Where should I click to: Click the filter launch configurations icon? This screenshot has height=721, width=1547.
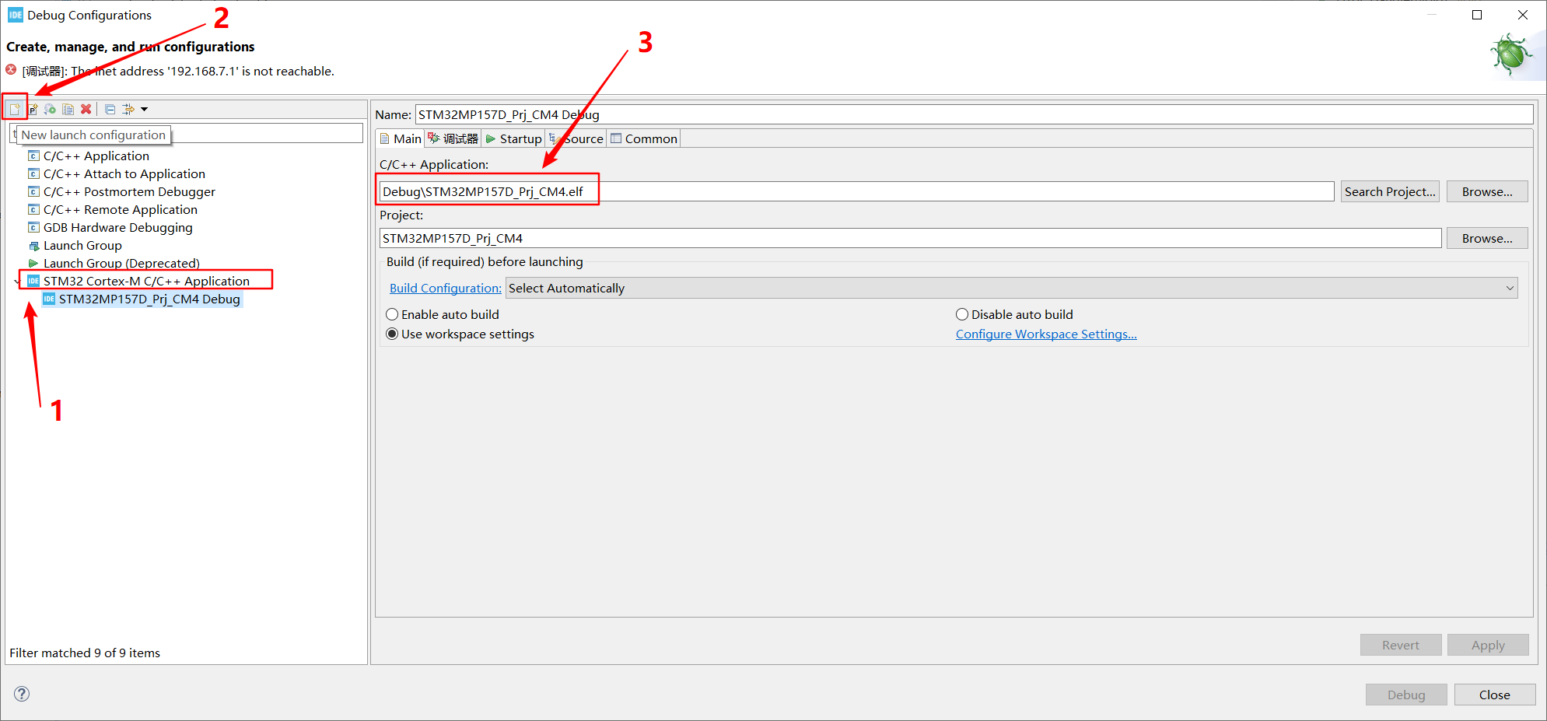128,109
